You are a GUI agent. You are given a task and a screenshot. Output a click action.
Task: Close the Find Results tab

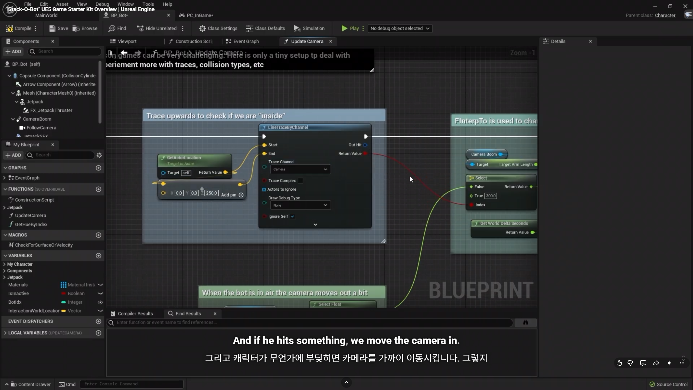pyautogui.click(x=215, y=314)
